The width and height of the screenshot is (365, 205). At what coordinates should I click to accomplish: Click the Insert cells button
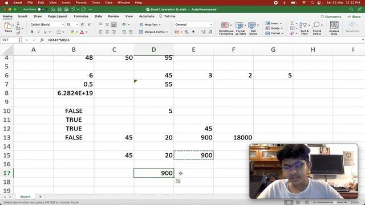274,23
